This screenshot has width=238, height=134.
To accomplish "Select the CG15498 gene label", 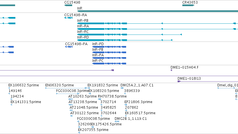I will pos(72,3).
